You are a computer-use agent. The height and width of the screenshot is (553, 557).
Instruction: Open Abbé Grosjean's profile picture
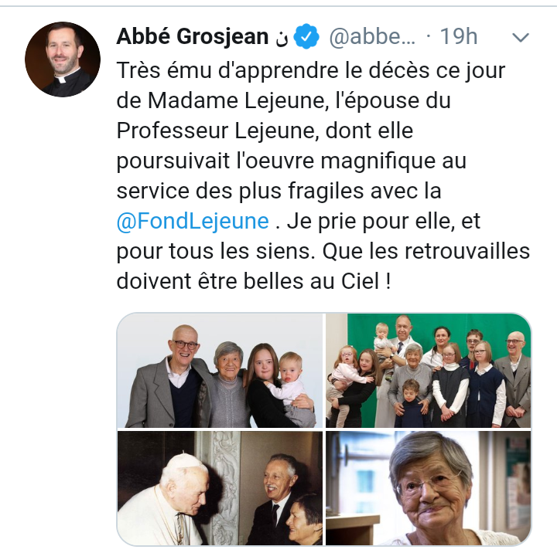click(63, 59)
